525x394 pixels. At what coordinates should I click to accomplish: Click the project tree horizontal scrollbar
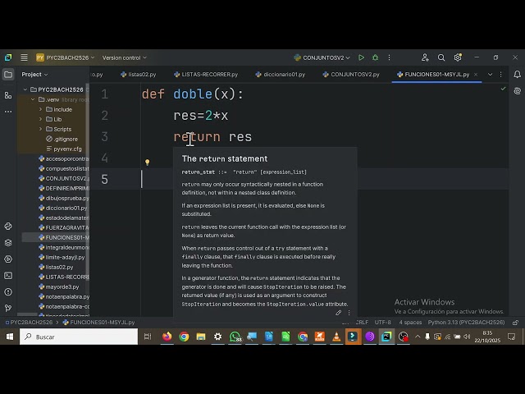(x=27, y=314)
